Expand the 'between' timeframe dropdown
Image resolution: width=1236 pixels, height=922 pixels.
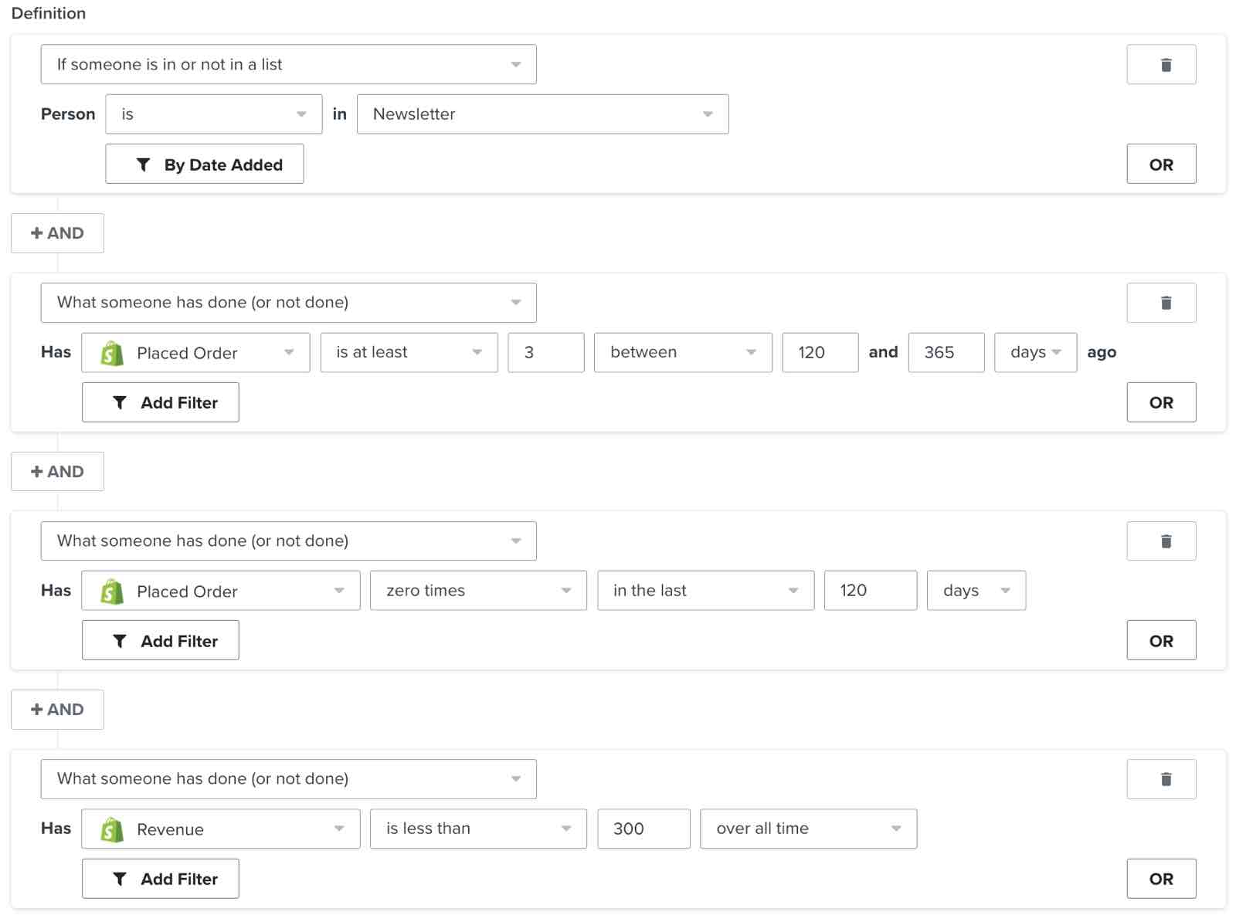[682, 352]
